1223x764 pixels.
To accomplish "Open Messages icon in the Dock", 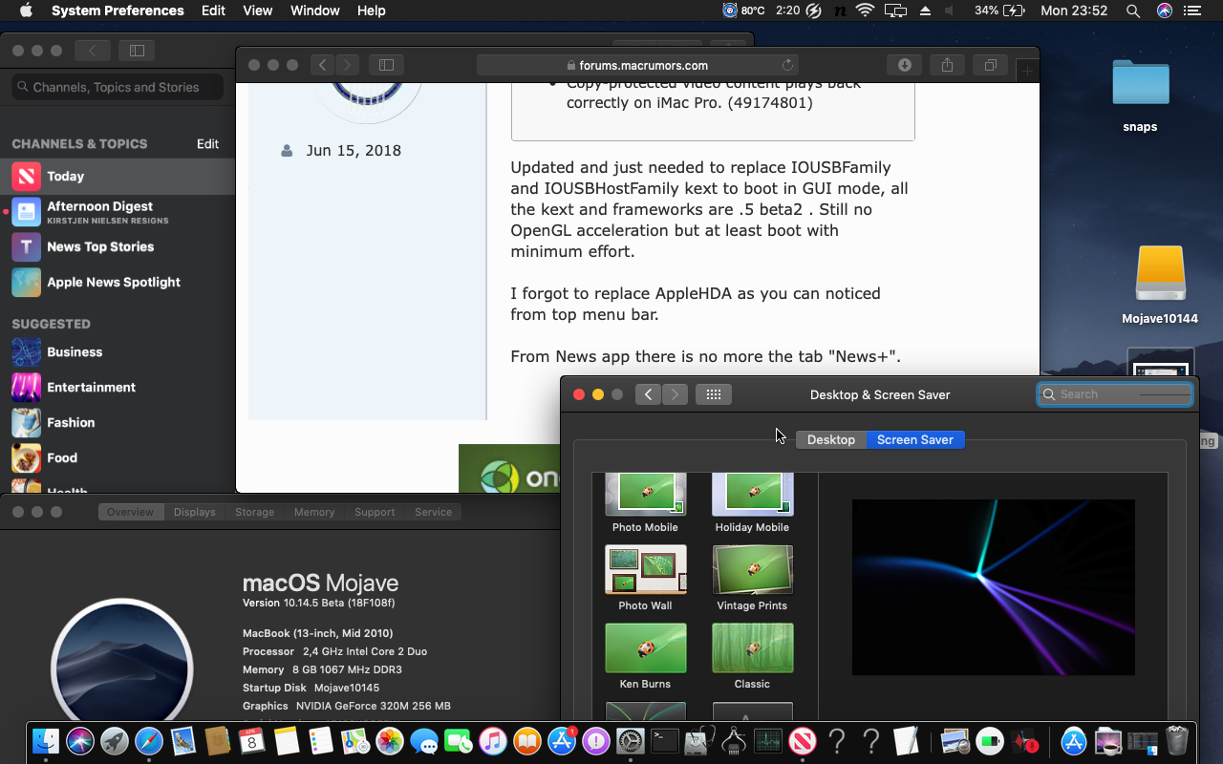I will coord(424,741).
